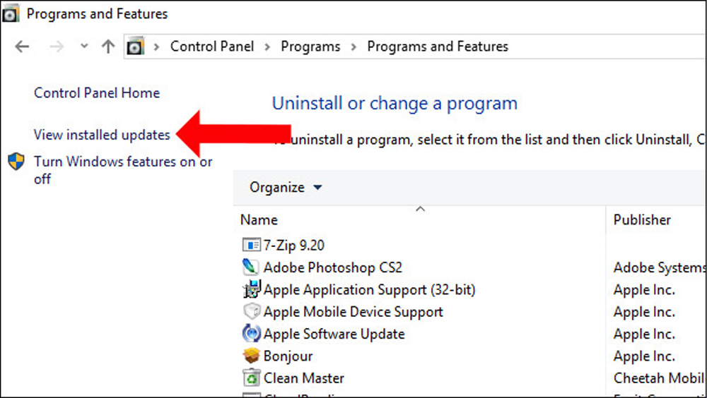The image size is (707, 398).
Task: Expand the chevron after Control Panel breadcrumb
Action: pyautogui.click(x=267, y=47)
